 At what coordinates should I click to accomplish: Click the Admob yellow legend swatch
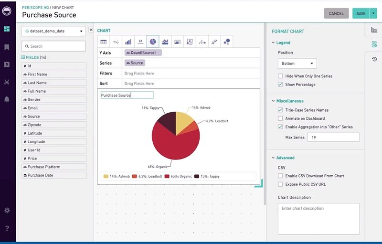point(106,176)
